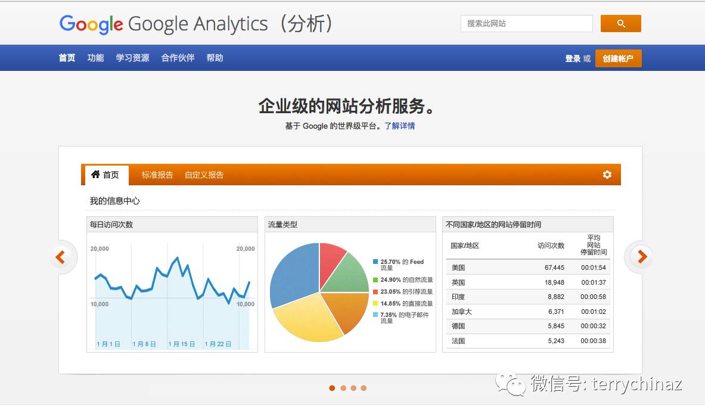705x417 pixels.
Task: Select the 英国 table row
Action: click(x=528, y=282)
